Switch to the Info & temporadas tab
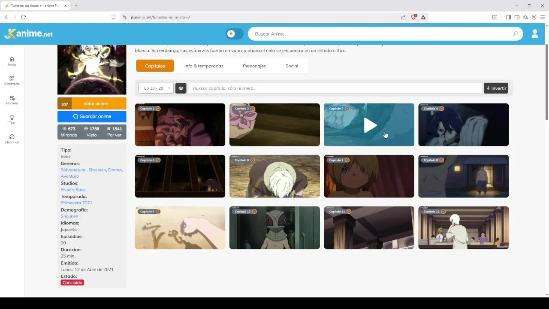The width and height of the screenshot is (549, 309). 204,66
